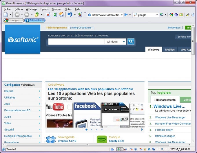This screenshot has height=153, width=197.
Task: Select the first carousel dot indicator
Action: 86,130
